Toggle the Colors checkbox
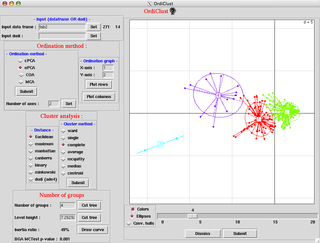The width and height of the screenshot is (320, 243). pos(133,209)
